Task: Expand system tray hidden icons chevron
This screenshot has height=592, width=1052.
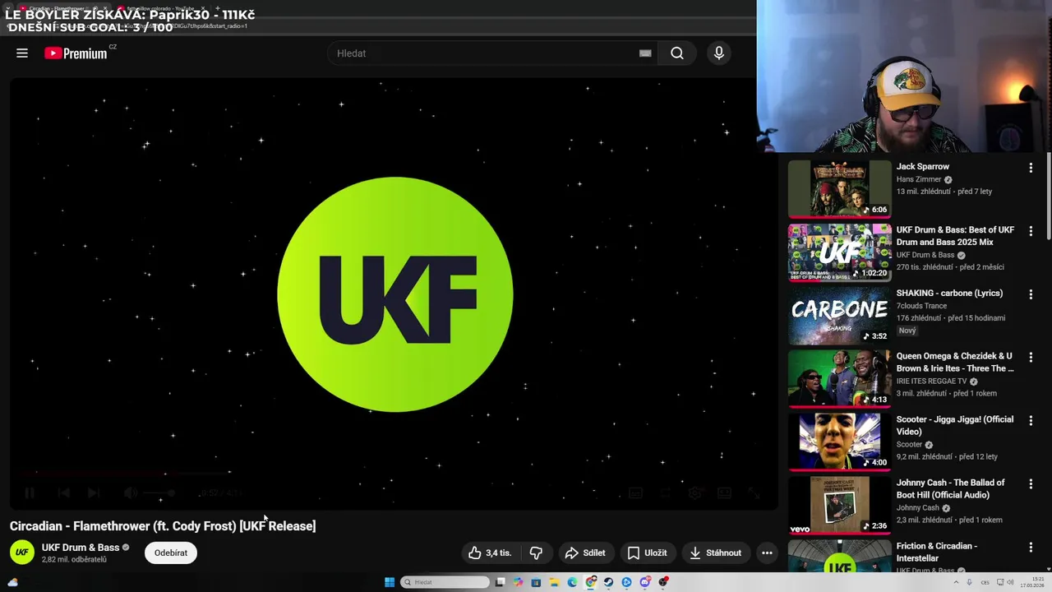Action: click(956, 582)
